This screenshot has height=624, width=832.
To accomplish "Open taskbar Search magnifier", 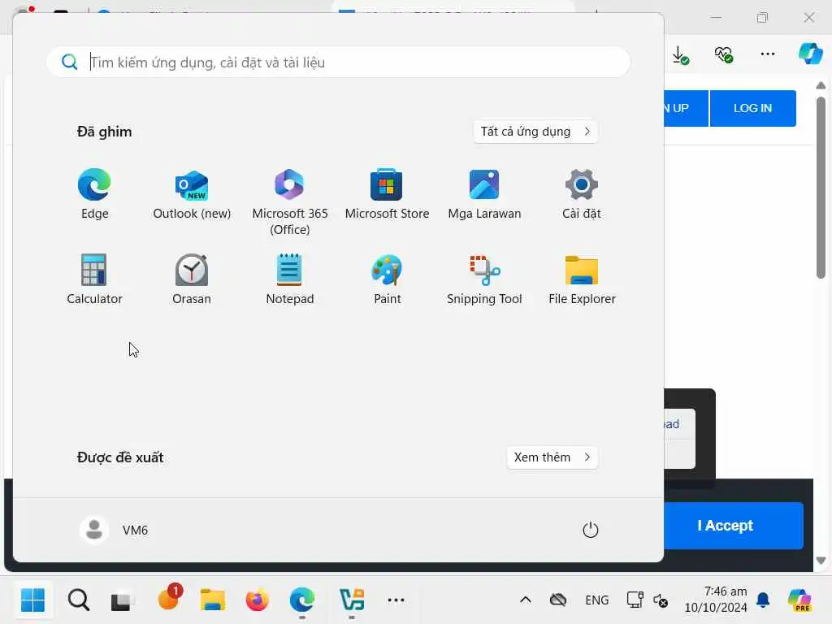I will [x=79, y=600].
